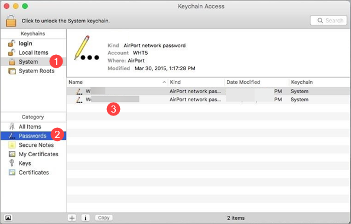The height and width of the screenshot is (224, 351).
Task: Click System in the second row's Keychain cell
Action: [x=300, y=100]
